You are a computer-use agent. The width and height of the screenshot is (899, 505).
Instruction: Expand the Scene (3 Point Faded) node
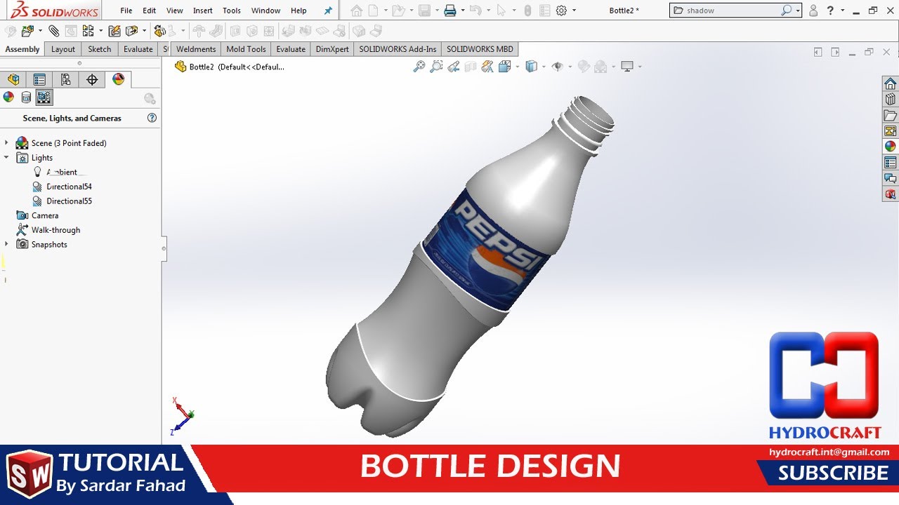coord(6,142)
